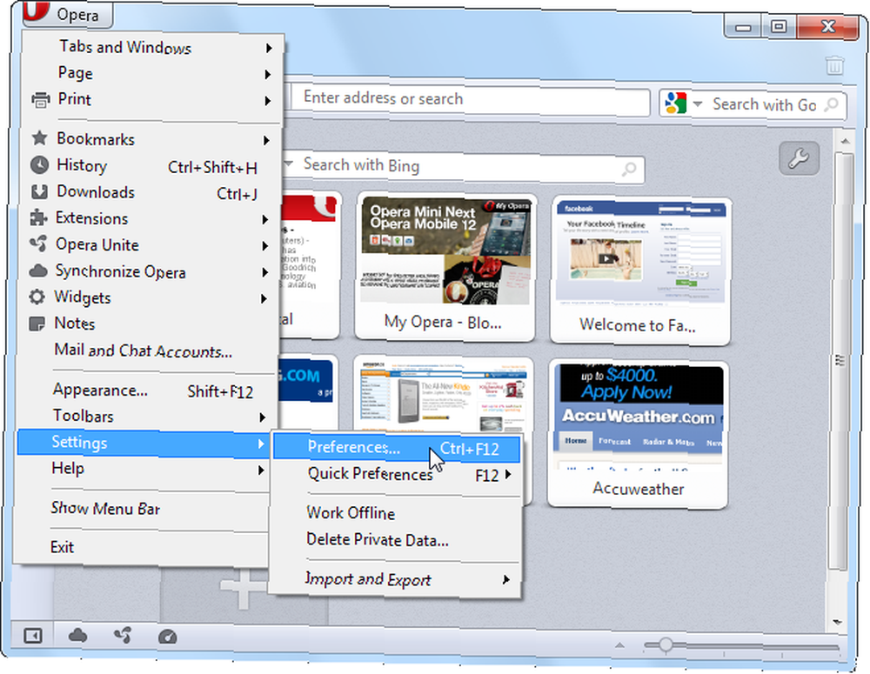Toggle the panels sidebar button
The height and width of the screenshot is (674, 870).
pos(33,636)
